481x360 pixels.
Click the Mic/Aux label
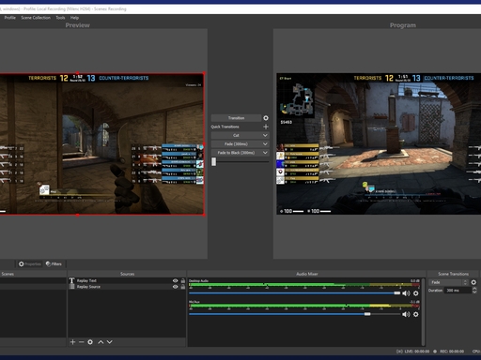tap(194, 302)
